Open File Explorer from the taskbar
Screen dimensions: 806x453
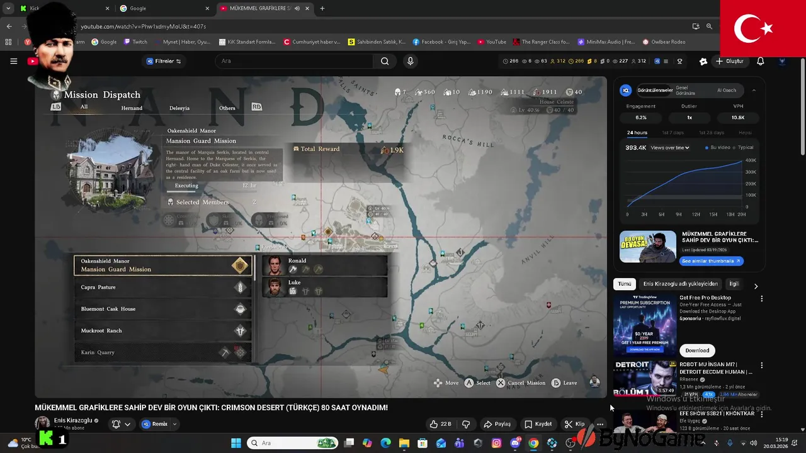(404, 443)
